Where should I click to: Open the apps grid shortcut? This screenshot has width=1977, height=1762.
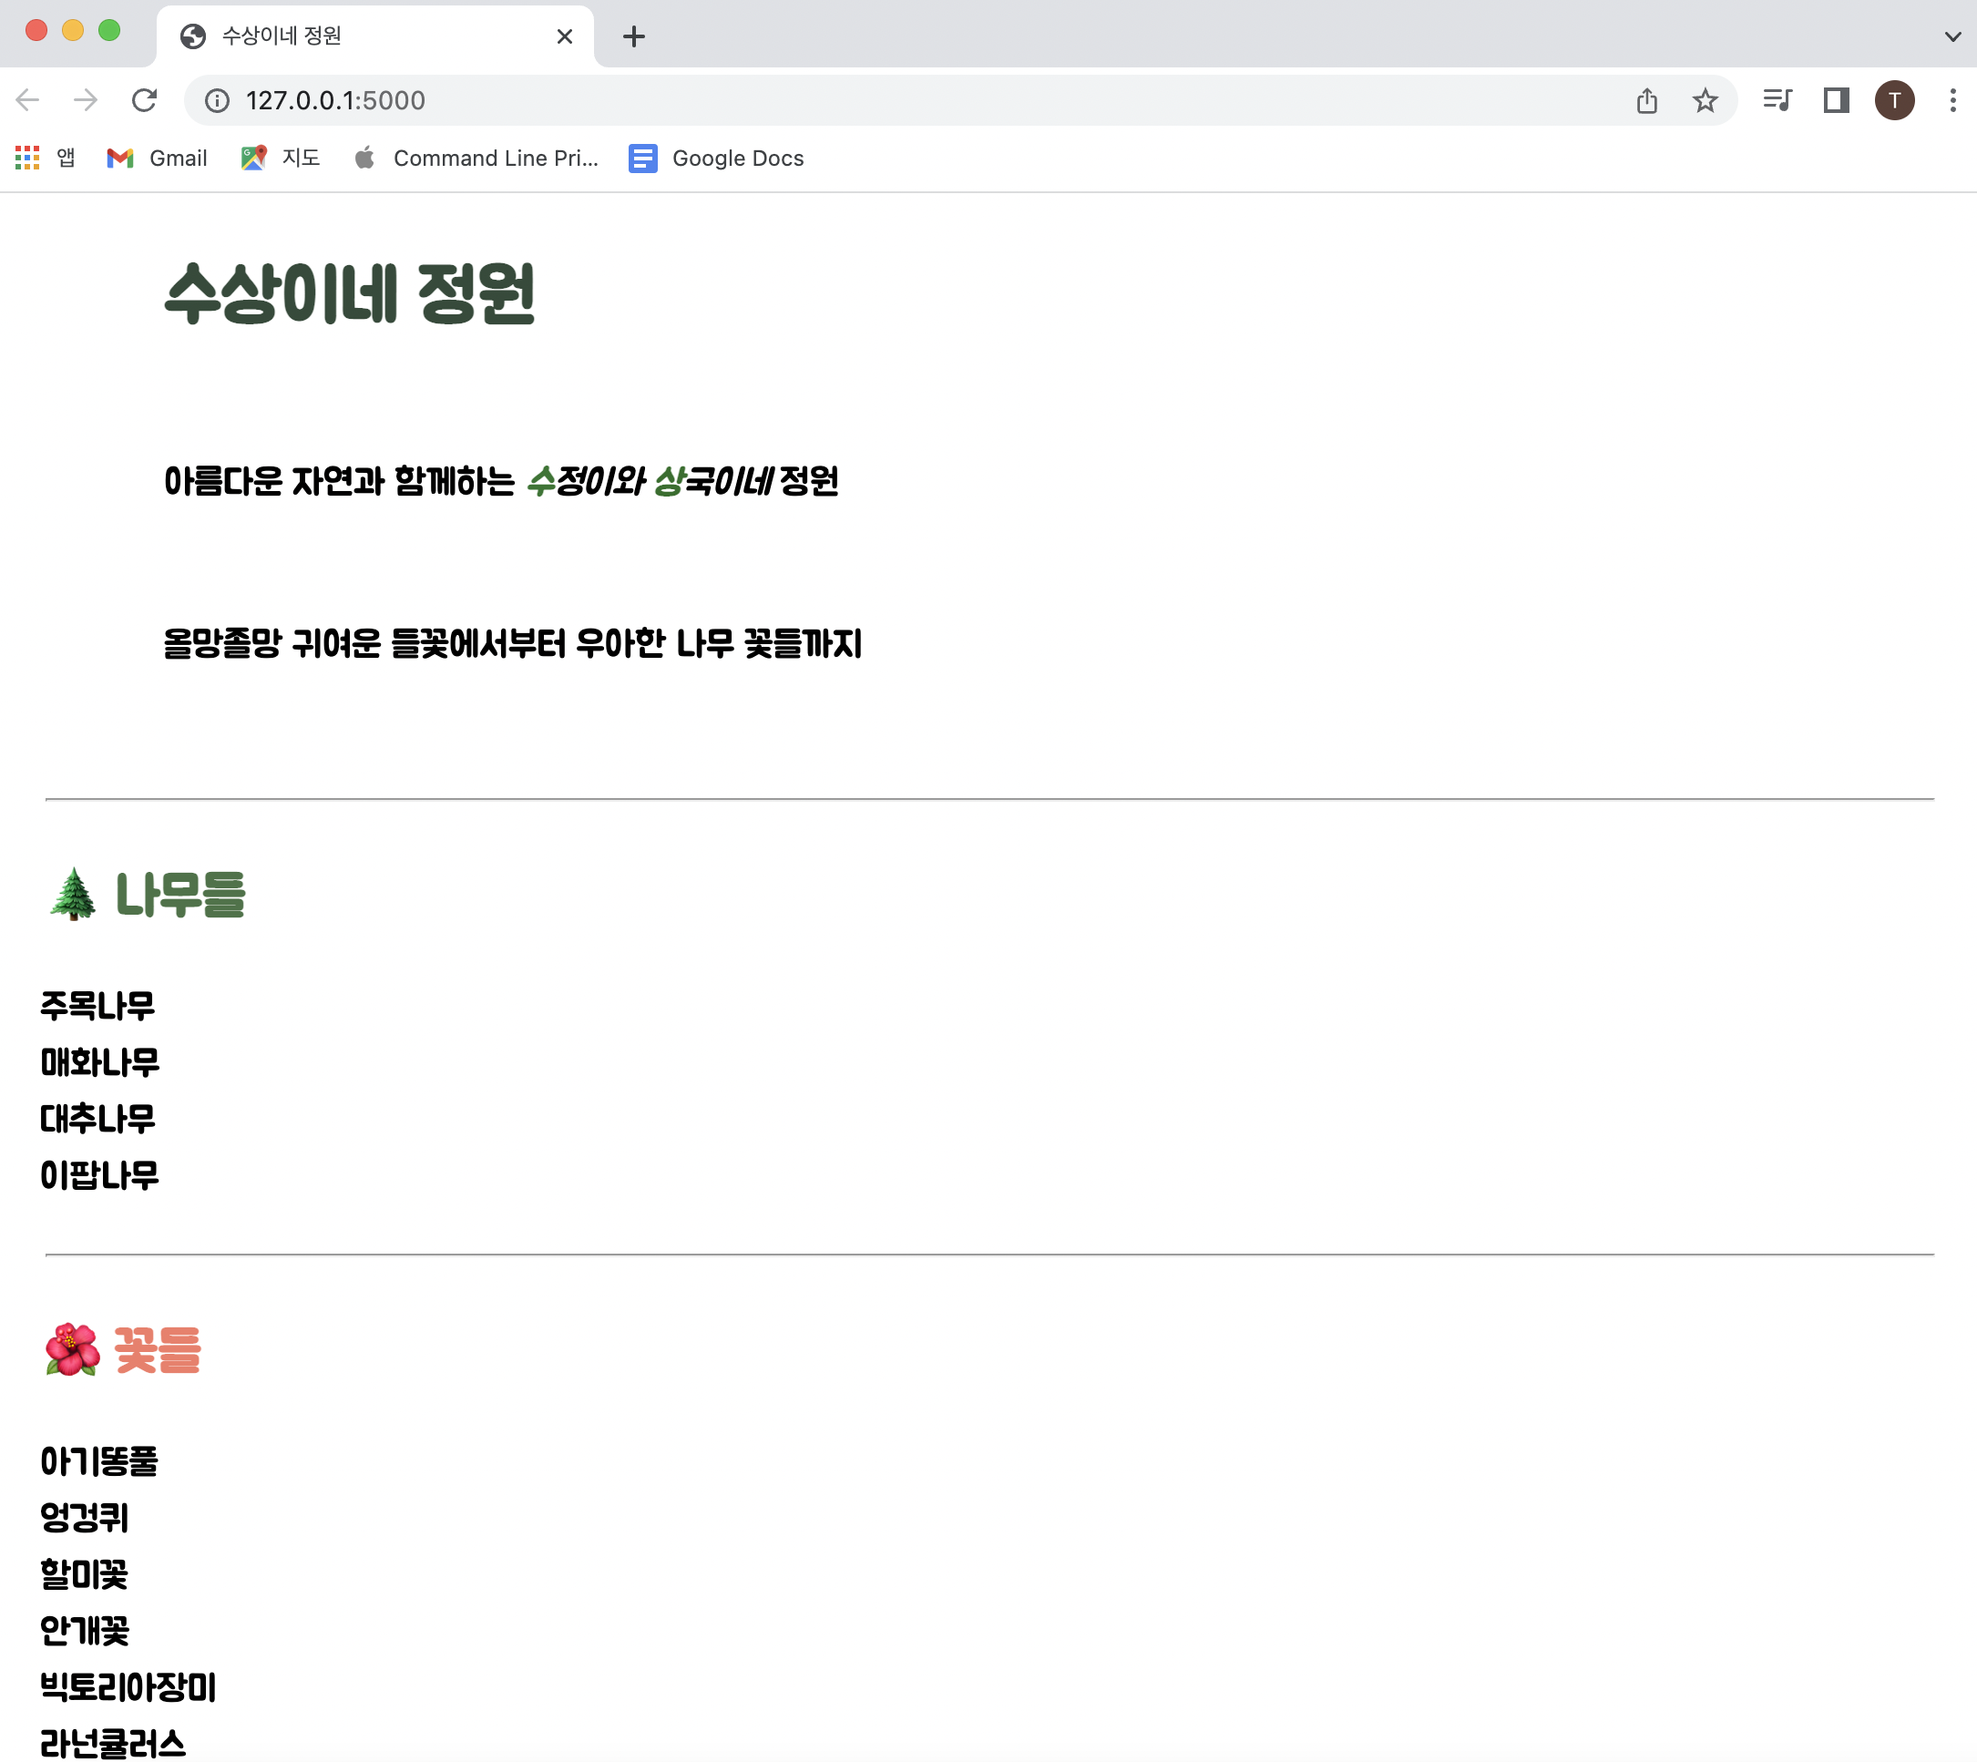[45, 158]
